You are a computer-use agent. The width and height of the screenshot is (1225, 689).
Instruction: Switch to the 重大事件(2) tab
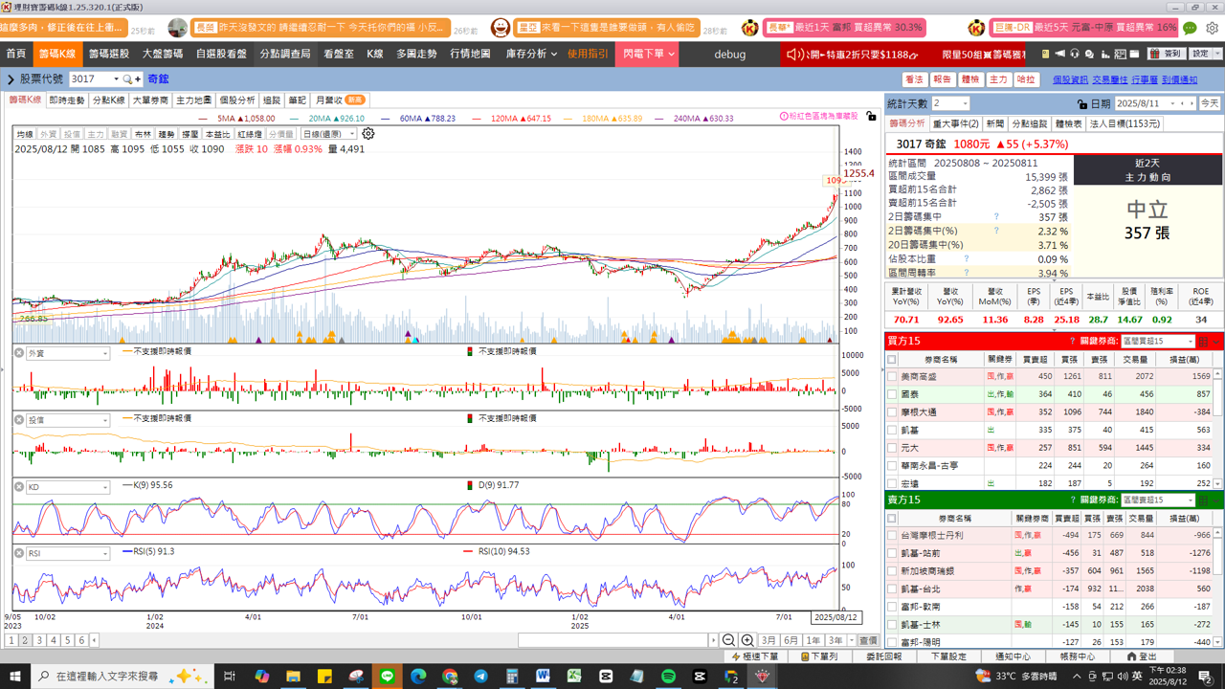(955, 123)
